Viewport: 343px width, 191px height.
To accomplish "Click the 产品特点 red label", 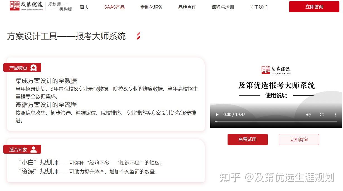I will click(22, 68).
